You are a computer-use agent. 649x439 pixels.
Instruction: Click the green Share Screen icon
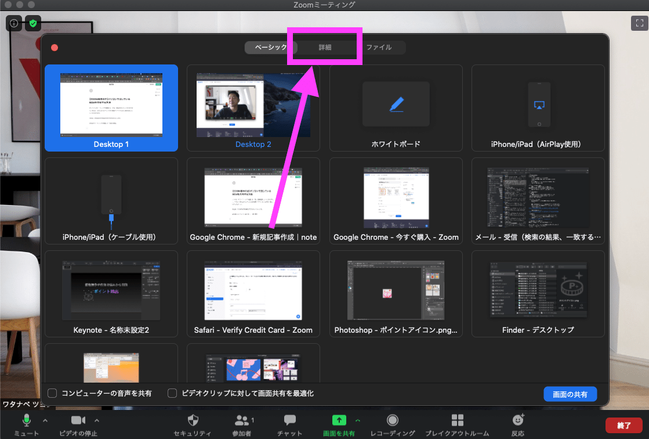pyautogui.click(x=339, y=420)
